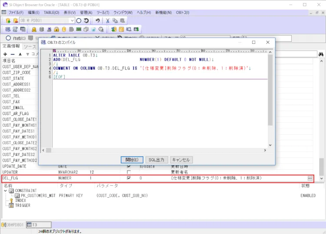Viewport: 326px width, 234px height.
Task: Open the green memory chip icon
Action: tap(79, 29)
